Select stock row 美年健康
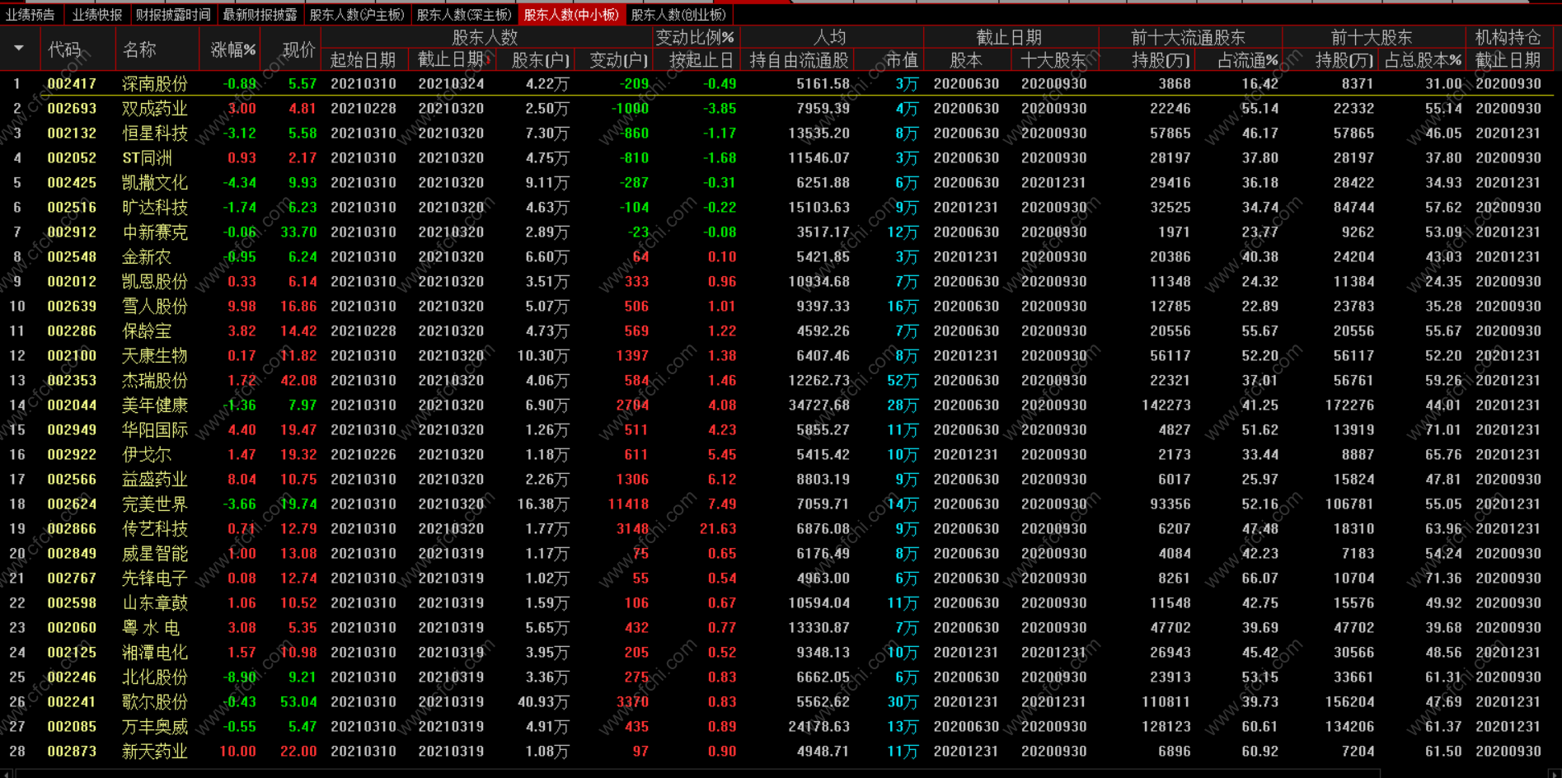Viewport: 1562px width, 778px height. pyautogui.click(x=776, y=405)
